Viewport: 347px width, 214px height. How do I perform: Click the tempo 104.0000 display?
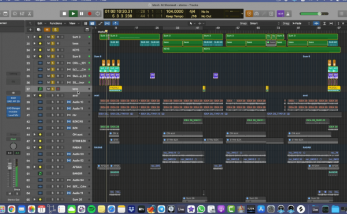click(175, 12)
